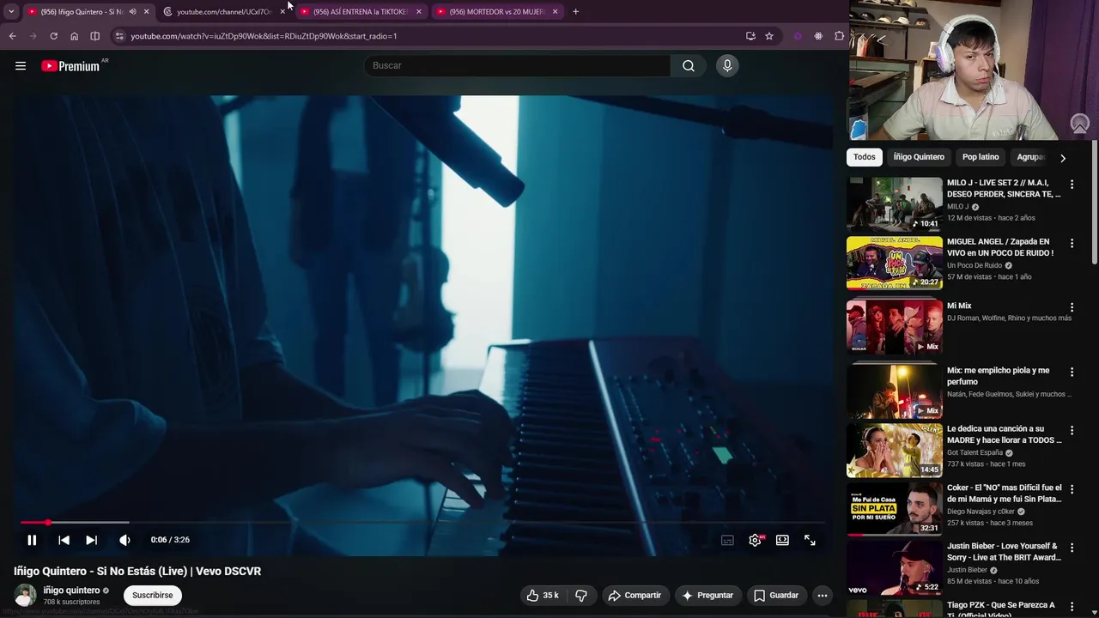Open MILO J Live Set 2 thumbnail

(895, 203)
